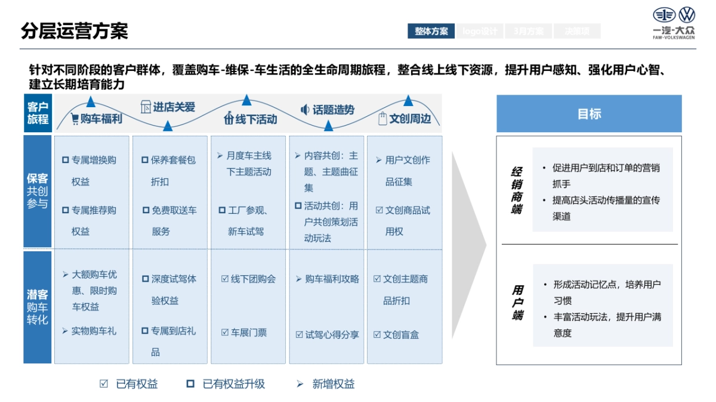Check the 已有权益 legend checkbox
Viewport: 716px width, 402px height.
coord(103,384)
